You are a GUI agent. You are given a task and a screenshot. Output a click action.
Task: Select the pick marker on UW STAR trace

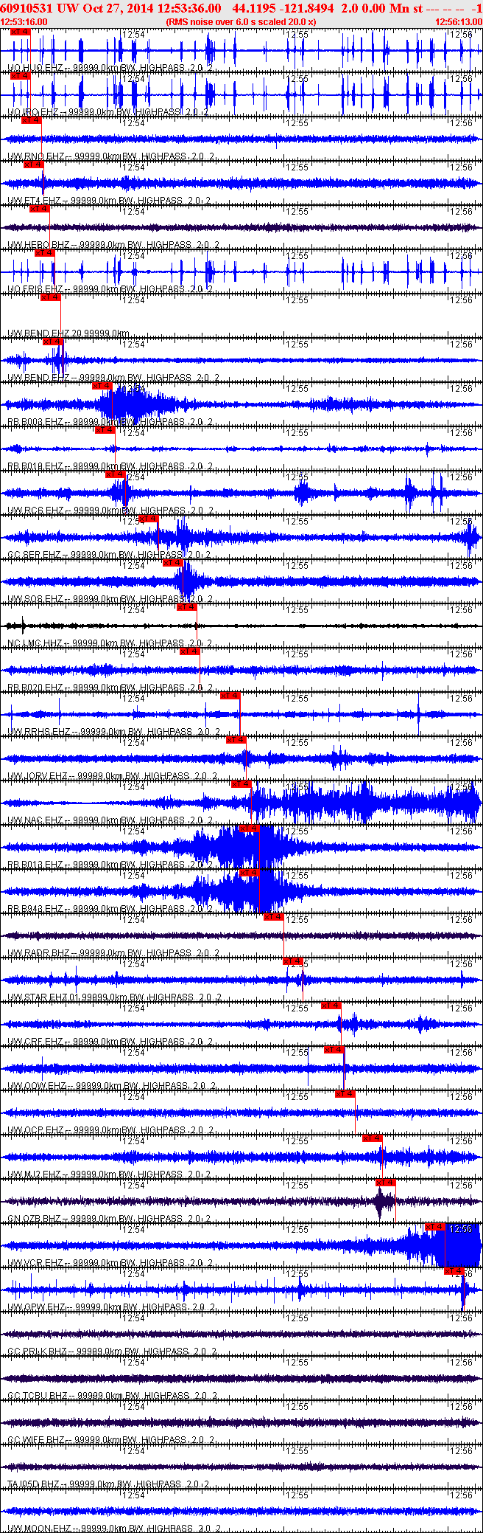coord(292,961)
